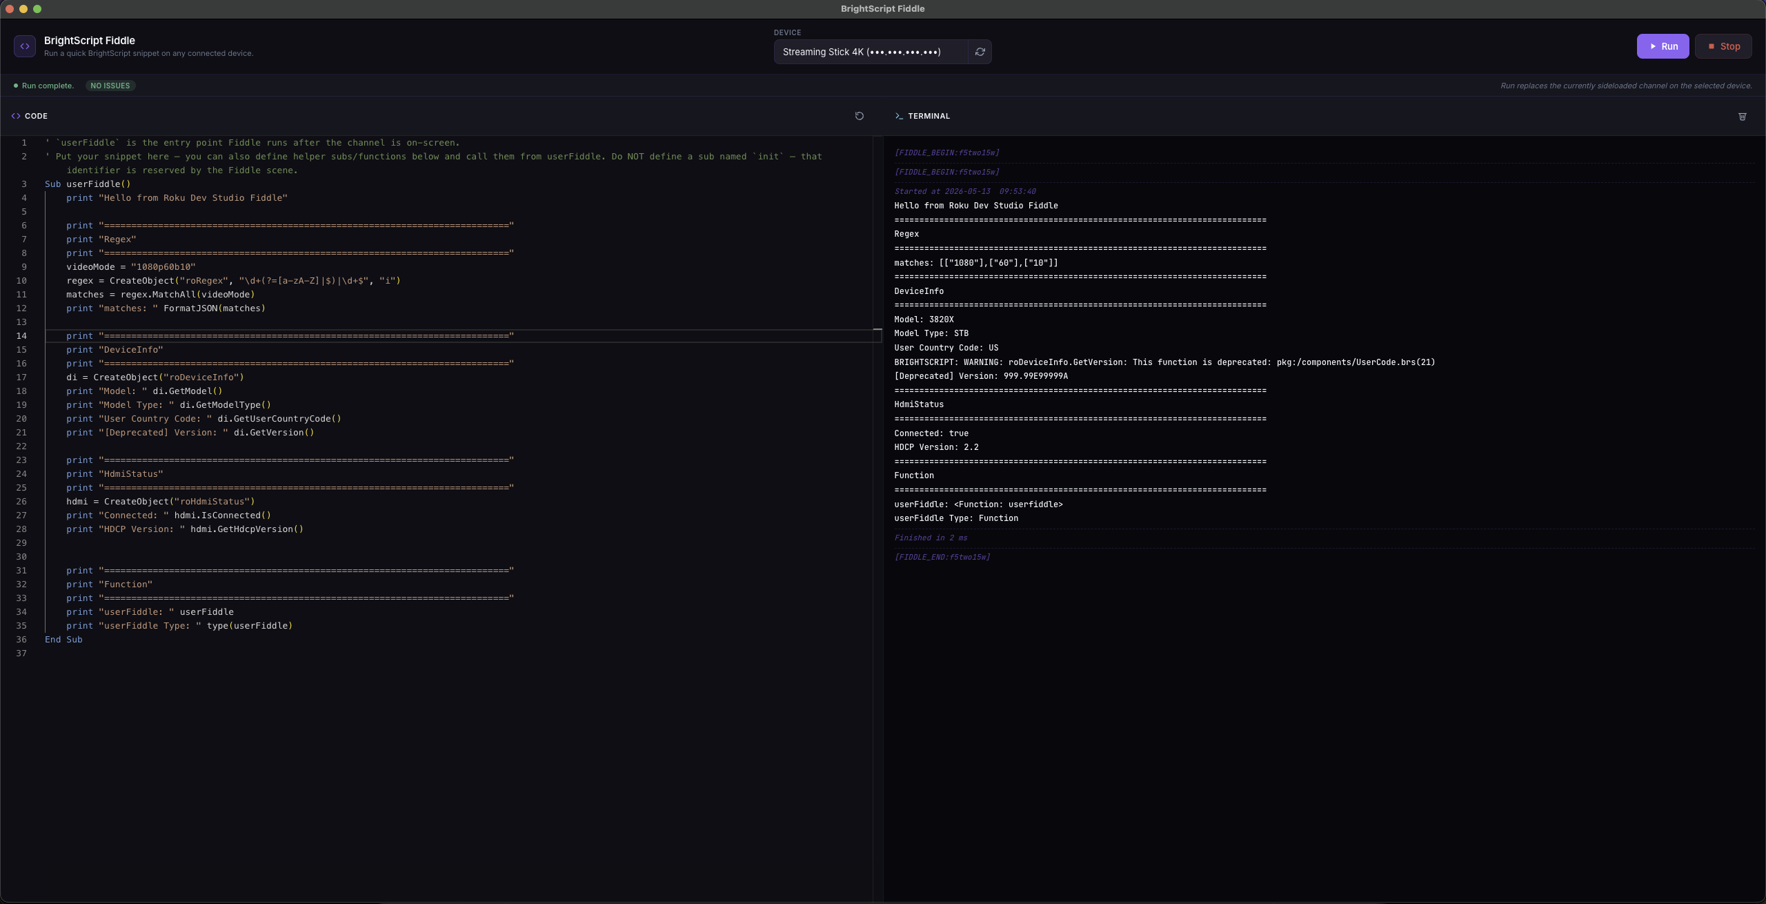Reset code to default icon

[x=859, y=116]
